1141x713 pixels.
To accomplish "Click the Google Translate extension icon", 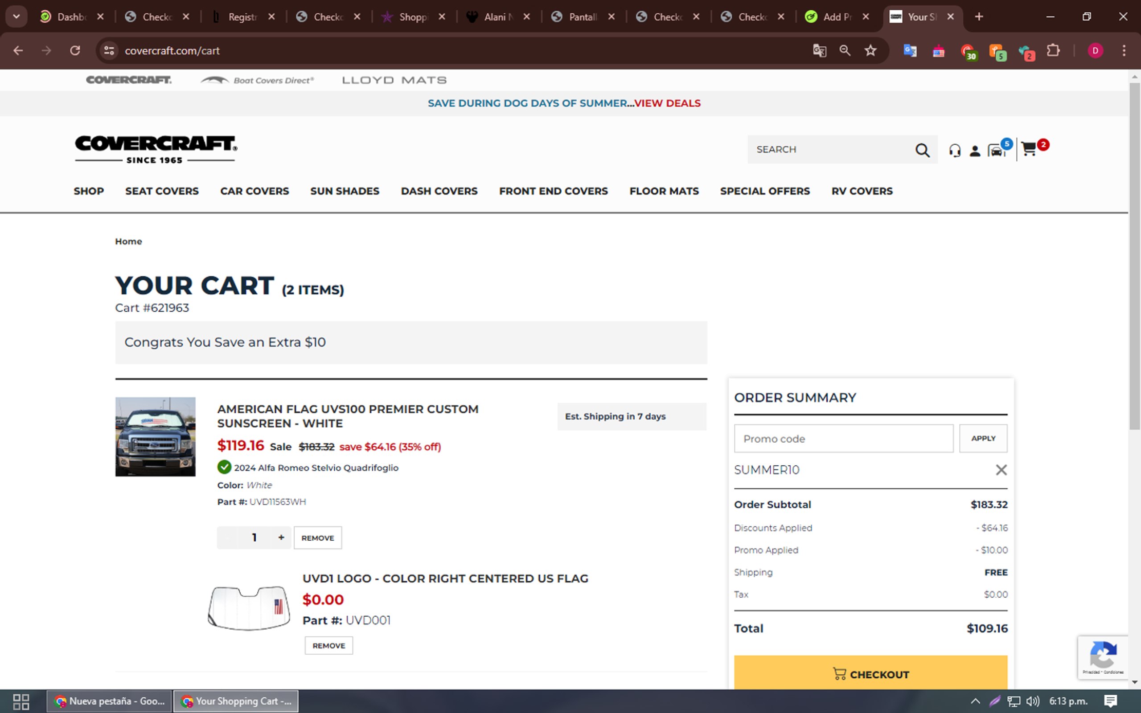I will coord(910,50).
